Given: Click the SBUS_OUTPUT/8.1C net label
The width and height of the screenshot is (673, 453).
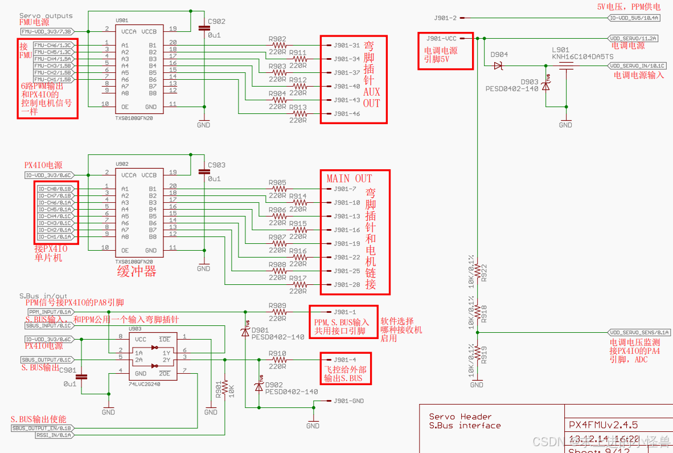Looking at the screenshot, I should click(x=48, y=360).
